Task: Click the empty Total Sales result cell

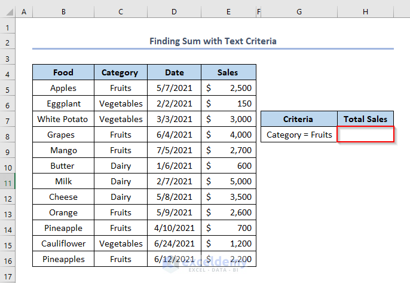Action: click(366, 135)
